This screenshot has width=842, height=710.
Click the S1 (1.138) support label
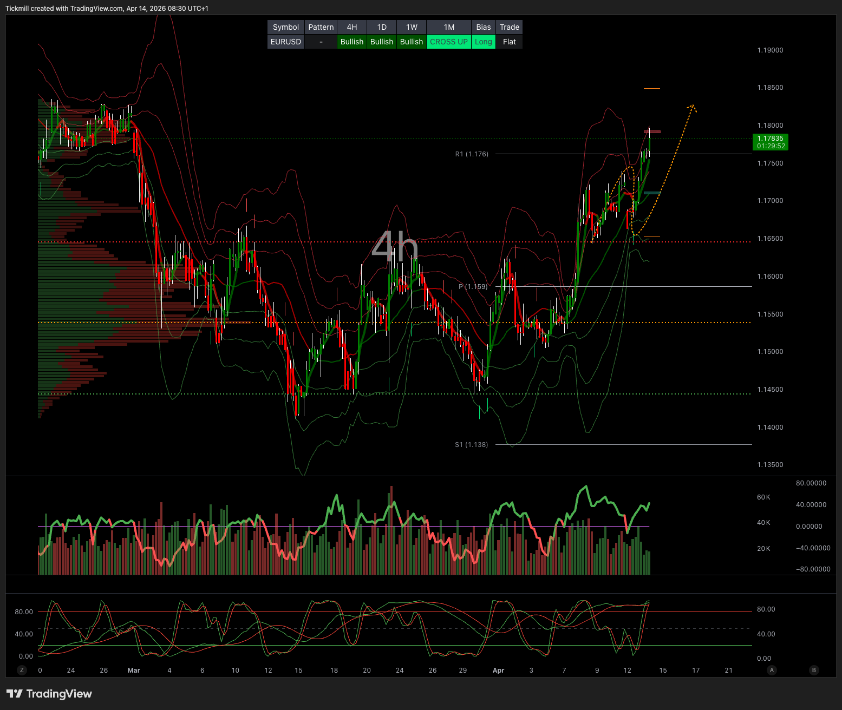coord(471,445)
